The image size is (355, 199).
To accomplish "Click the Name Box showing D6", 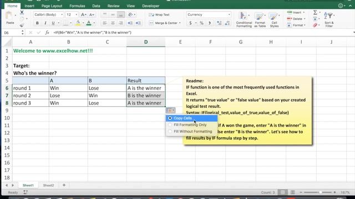I will click(11, 33).
